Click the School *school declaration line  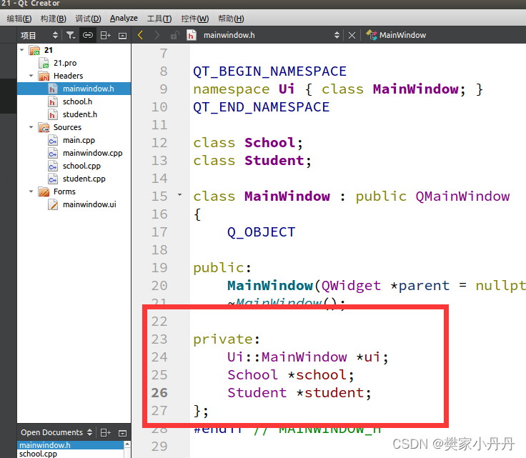point(290,375)
